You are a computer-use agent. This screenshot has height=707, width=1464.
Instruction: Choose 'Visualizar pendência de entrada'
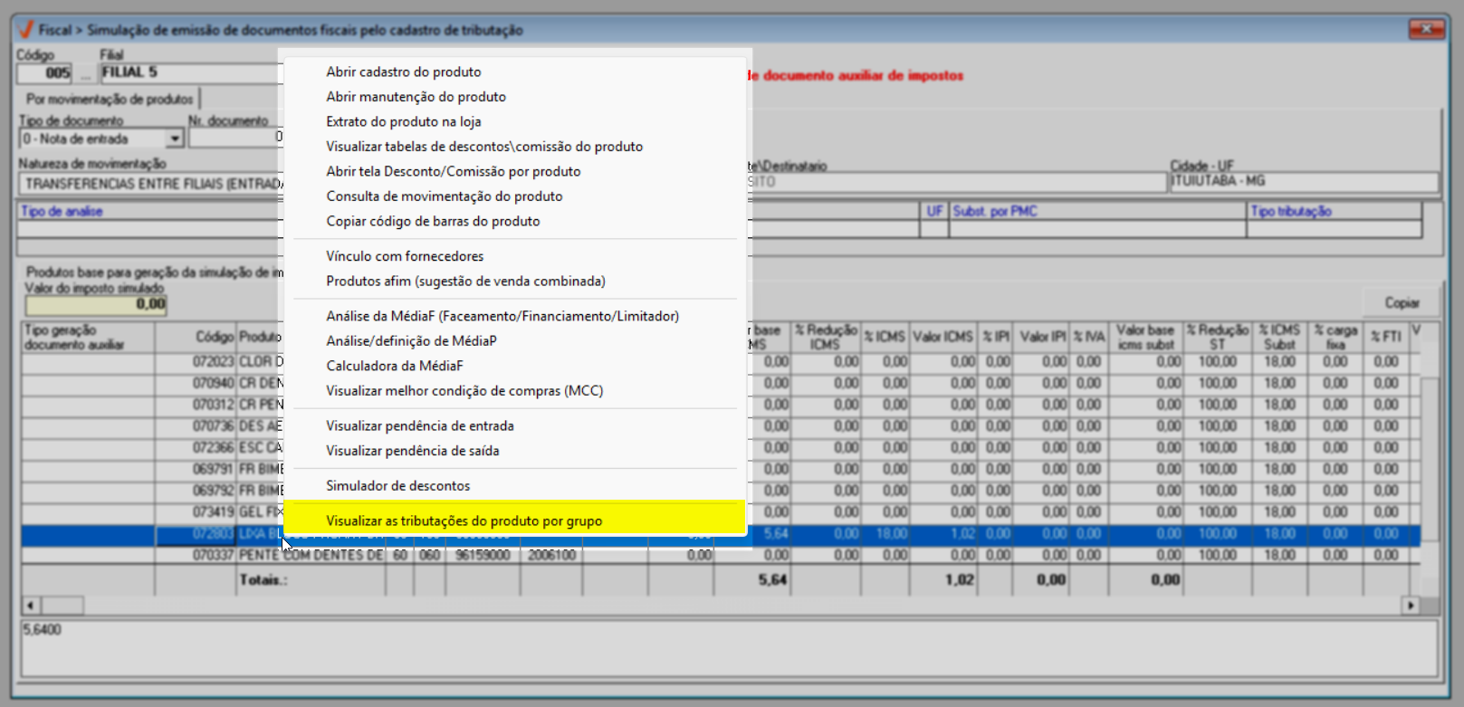tap(419, 425)
